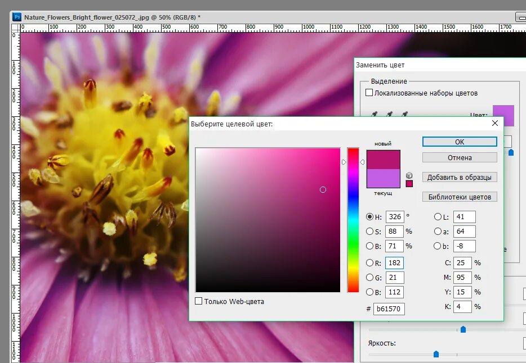Viewport: 526px width, 363px height.
Task: Select the add-to-sample eyedropper in Replace Color dialog
Action: tap(389, 114)
